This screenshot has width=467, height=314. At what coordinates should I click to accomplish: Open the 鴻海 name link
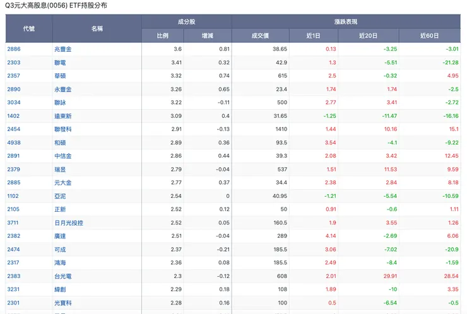[60, 262]
